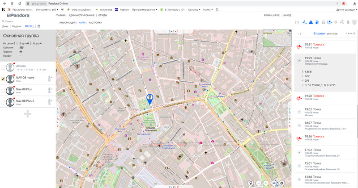This screenshot has height=188, width=358.
Task: Click the red alarm icon at 19:28
Action: click(x=299, y=98)
